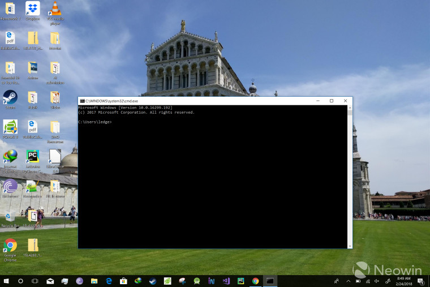
Task: Open VLC media player shortcut
Action: [55, 13]
